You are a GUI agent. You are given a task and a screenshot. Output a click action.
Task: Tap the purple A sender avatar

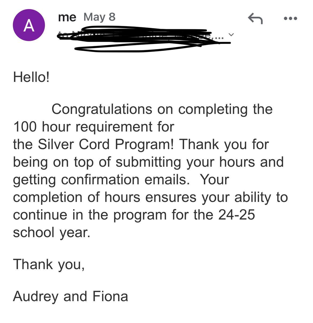pyautogui.click(x=29, y=25)
